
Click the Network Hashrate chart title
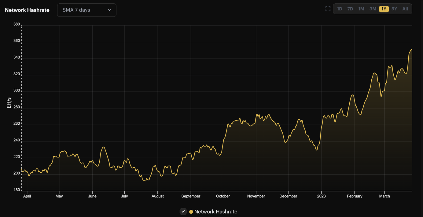point(27,10)
